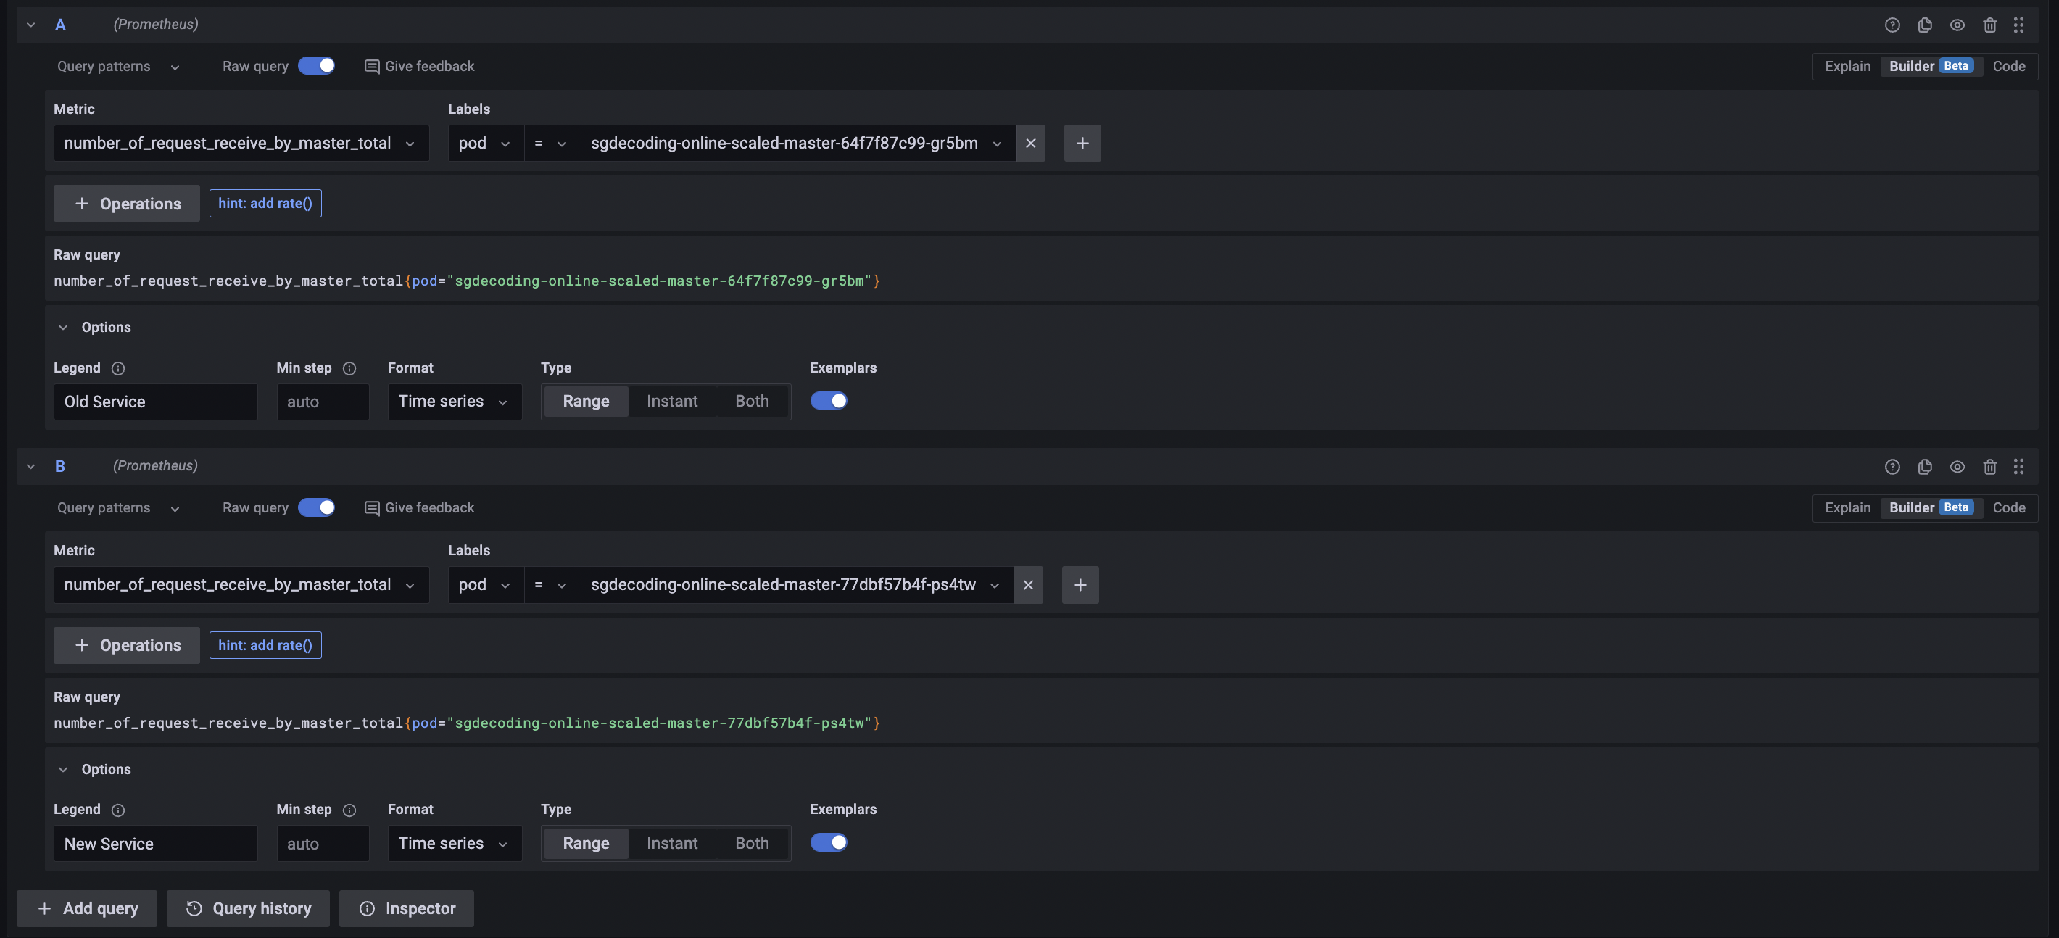
Task: Remove the pod label filter in query A
Action: click(1030, 143)
